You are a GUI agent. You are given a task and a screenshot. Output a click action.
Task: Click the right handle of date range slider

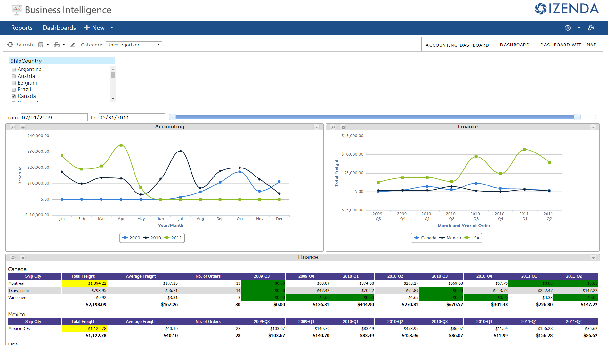pos(577,117)
